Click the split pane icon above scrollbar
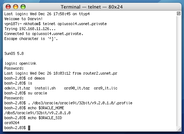The width and height of the screenshot is (184, 134). click(179, 13)
